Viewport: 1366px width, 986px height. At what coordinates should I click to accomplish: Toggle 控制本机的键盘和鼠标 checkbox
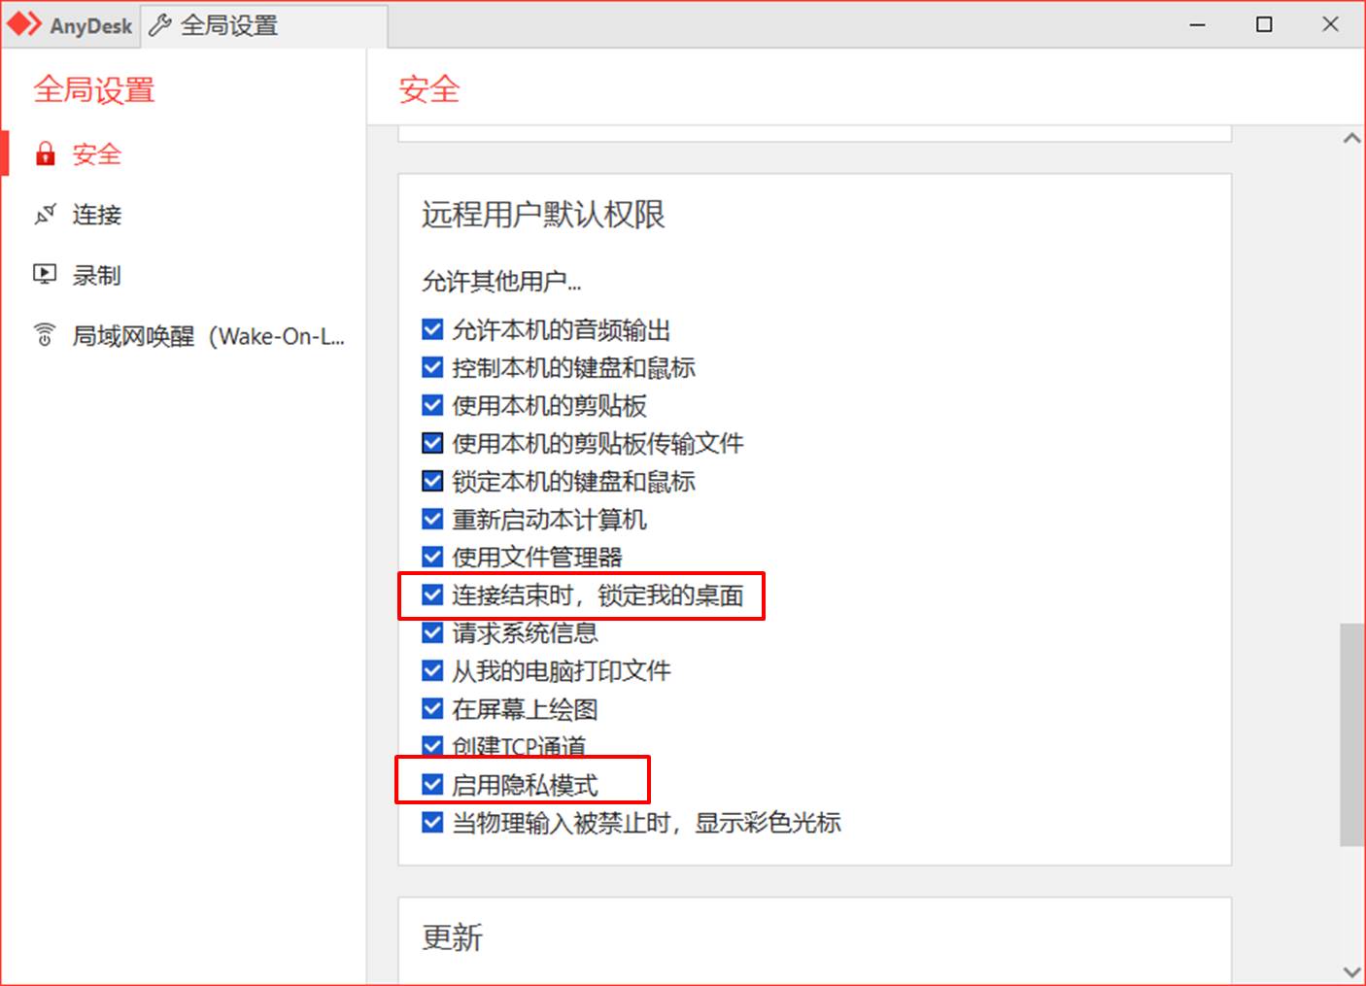432,367
